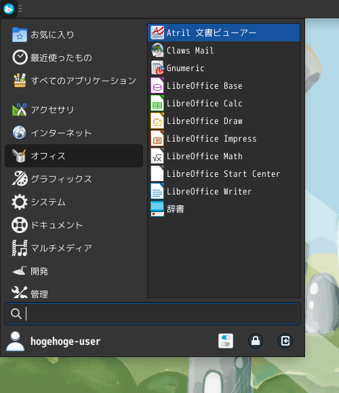Show 最近使ったもの recently used items

[74, 58]
